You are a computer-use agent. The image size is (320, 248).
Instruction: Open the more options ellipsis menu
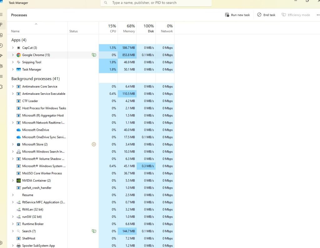click(x=318, y=15)
